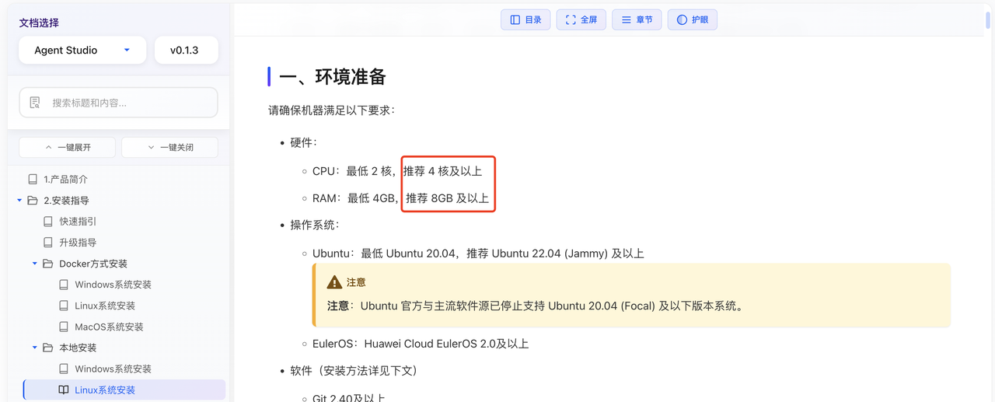Select the 本地安装 folder
This screenshot has height=402, width=995.
click(x=78, y=348)
